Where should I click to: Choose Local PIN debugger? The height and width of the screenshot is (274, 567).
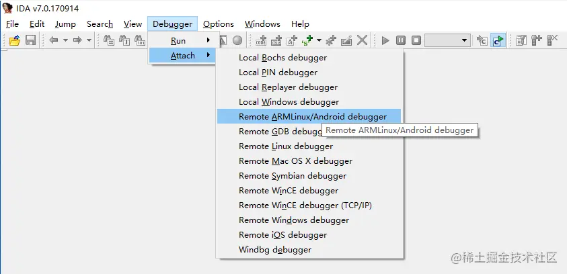(x=309, y=73)
